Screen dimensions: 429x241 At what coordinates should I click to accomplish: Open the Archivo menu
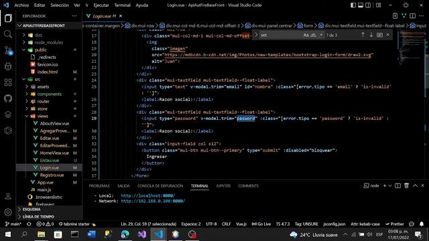click(x=21, y=5)
